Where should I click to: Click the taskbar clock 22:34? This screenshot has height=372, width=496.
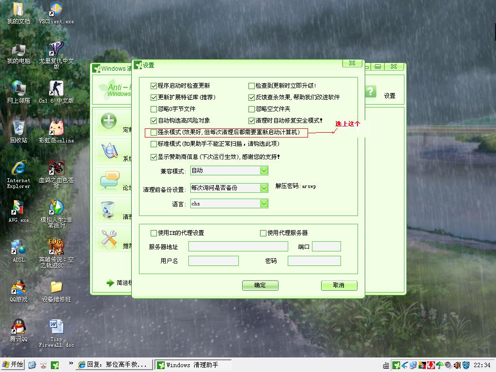[482, 365]
